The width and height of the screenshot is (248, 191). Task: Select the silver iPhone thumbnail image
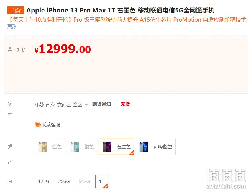coord(75,147)
